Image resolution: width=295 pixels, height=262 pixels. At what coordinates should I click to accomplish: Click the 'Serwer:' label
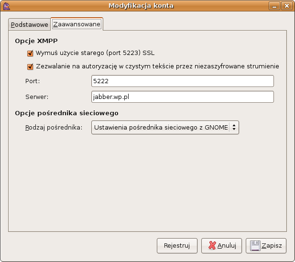(37, 97)
